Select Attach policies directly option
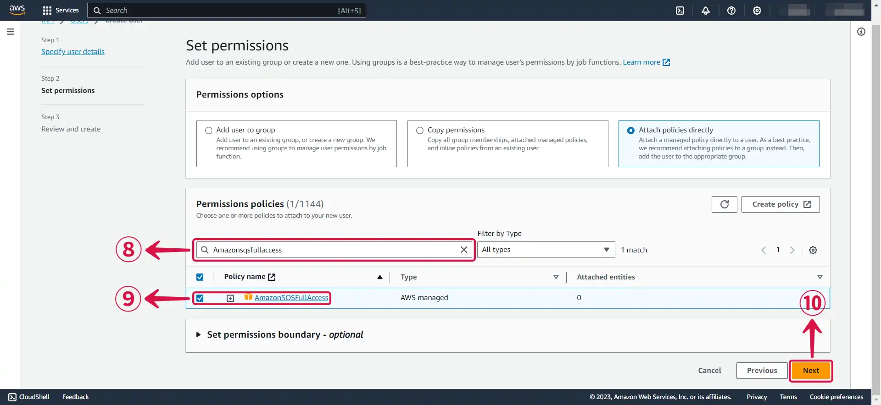881x405 pixels. coord(631,130)
